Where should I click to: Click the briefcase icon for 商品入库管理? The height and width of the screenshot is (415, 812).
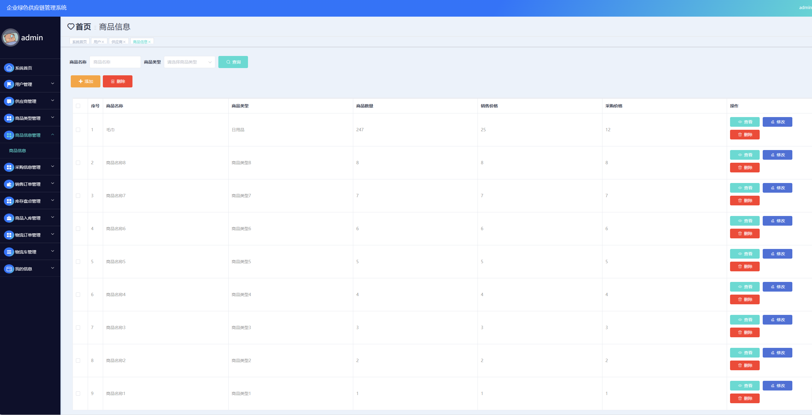coord(9,218)
